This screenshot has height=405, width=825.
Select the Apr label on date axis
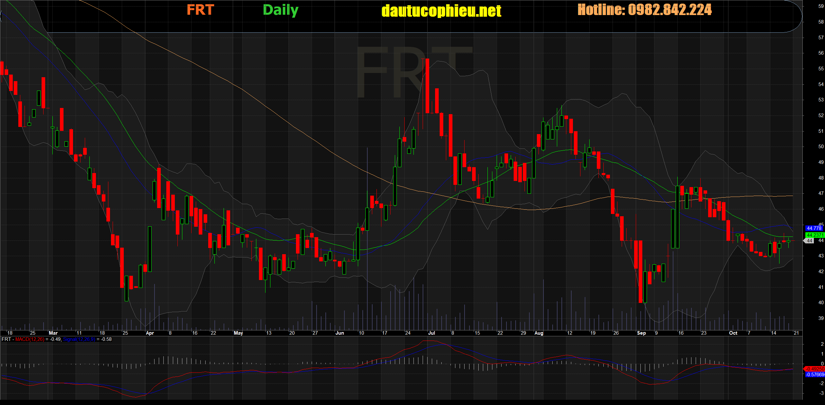(x=150, y=333)
